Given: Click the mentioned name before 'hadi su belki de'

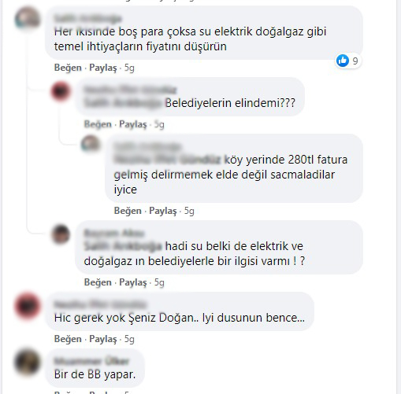Looking at the screenshot, I should click(123, 246).
